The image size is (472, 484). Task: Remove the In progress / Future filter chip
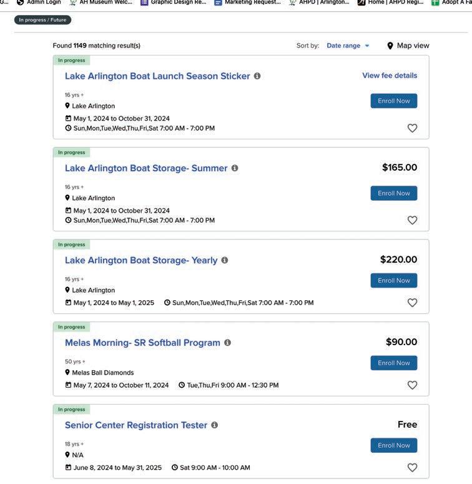[42, 20]
